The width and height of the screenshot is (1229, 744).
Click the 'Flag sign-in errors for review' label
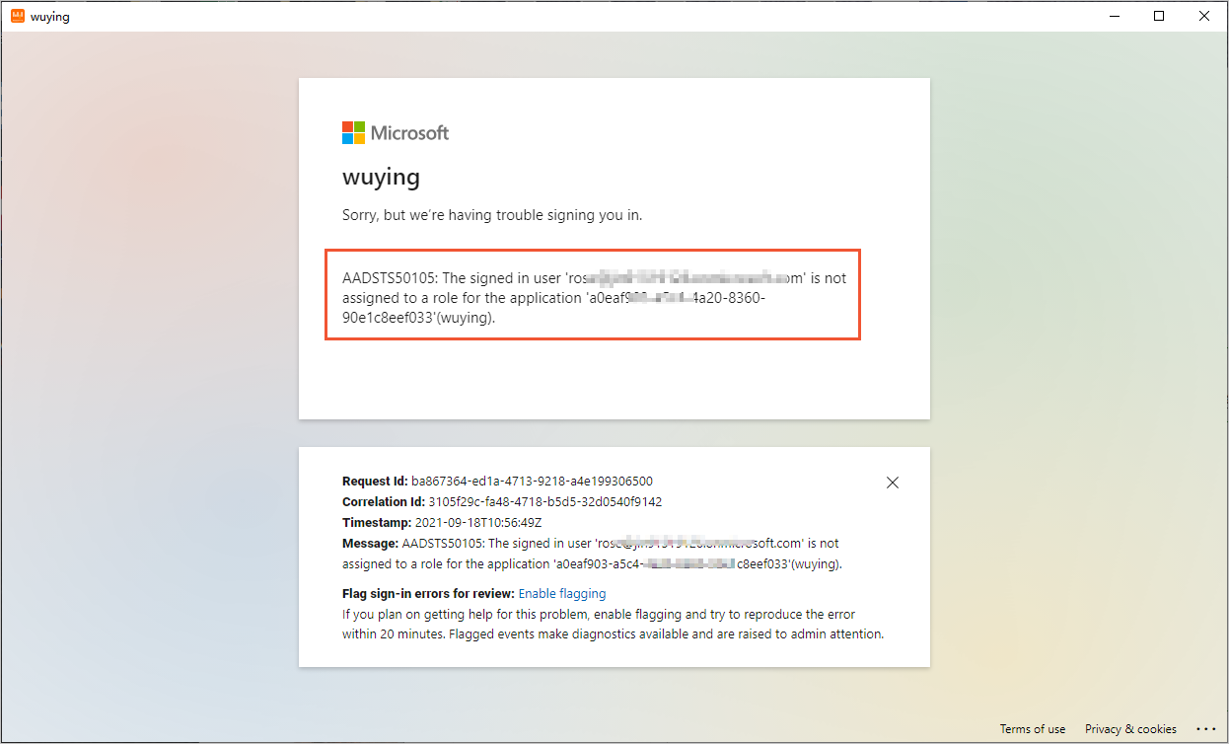[428, 594]
